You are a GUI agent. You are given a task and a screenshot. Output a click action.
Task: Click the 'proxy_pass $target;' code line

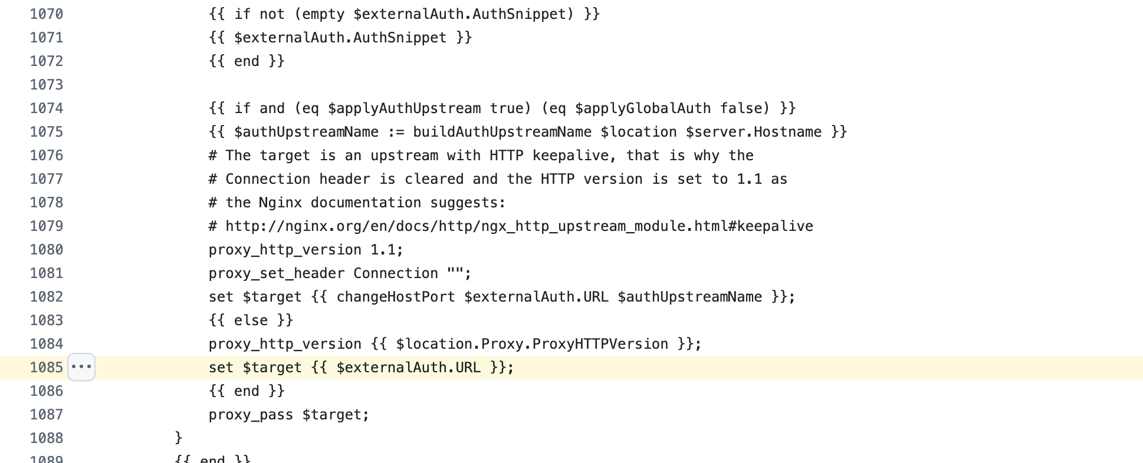(x=289, y=415)
